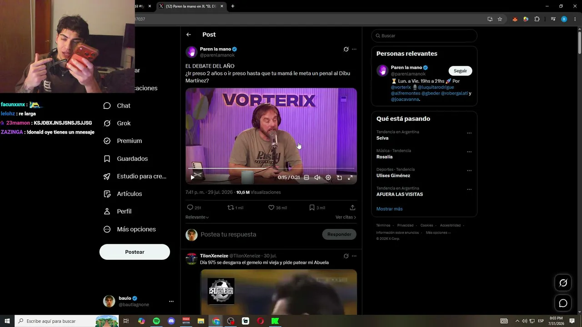Mute the video volume
582x327 pixels.
[x=317, y=178]
